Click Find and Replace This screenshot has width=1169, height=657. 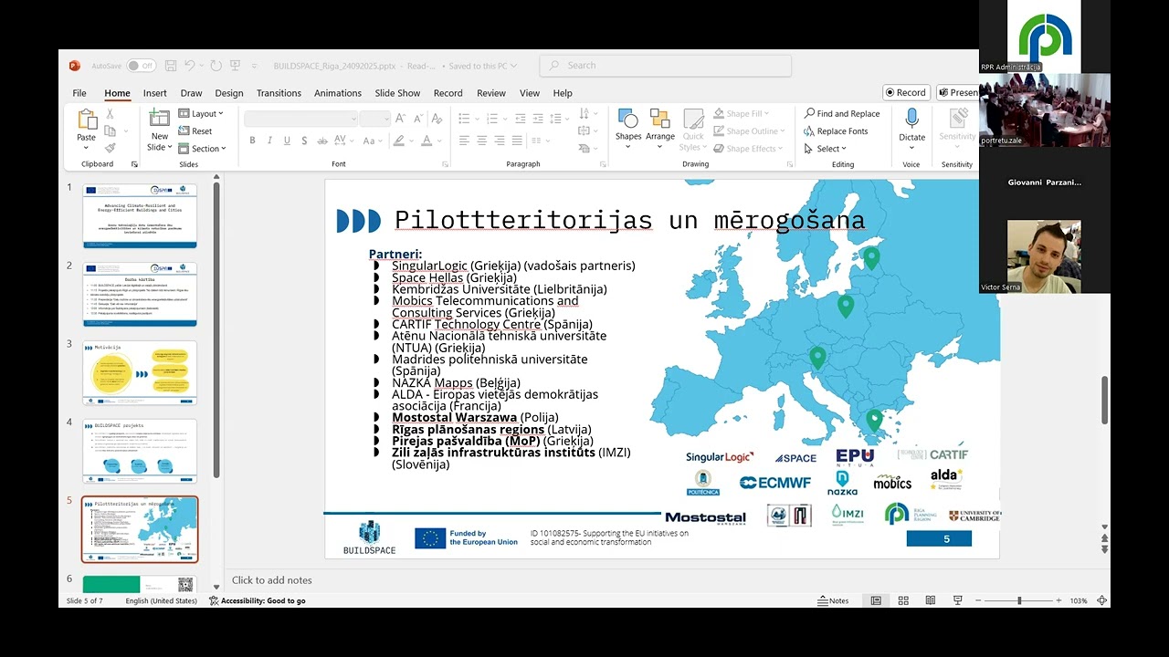842,114
